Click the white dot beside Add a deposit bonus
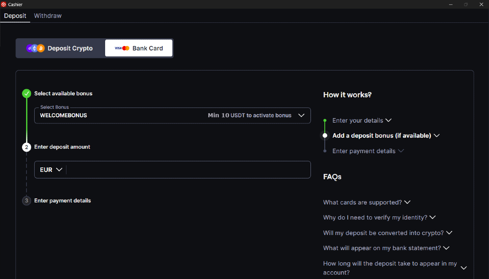Viewport: 489px width, 279px height. pyautogui.click(x=325, y=136)
